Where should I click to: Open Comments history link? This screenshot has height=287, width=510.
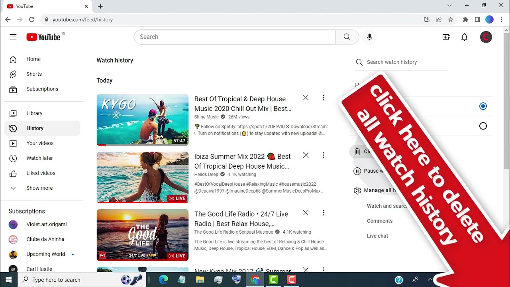tap(380, 221)
